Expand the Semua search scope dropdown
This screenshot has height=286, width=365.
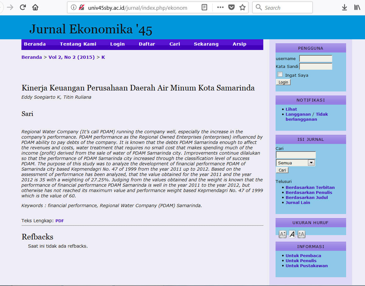point(311,163)
